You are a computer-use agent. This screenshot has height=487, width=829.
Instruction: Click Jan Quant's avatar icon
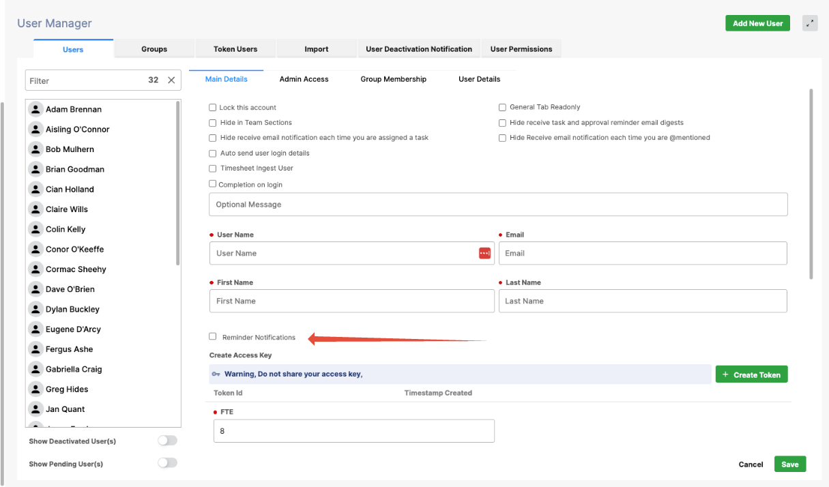(x=36, y=409)
